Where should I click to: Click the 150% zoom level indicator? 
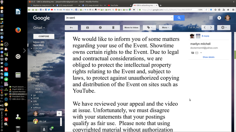(x=200, y=10)
